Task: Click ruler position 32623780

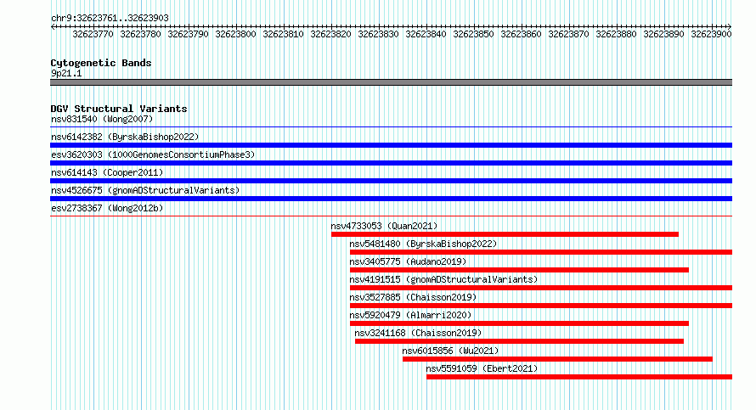Action: point(140,34)
